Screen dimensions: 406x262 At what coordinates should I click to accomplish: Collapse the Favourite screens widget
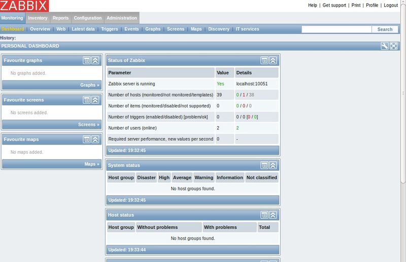pyautogui.click(x=95, y=100)
